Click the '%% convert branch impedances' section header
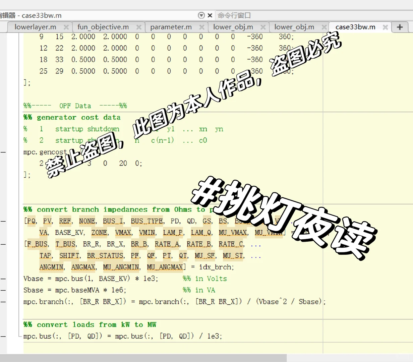The height and width of the screenshot is (362, 413). pos(118,209)
